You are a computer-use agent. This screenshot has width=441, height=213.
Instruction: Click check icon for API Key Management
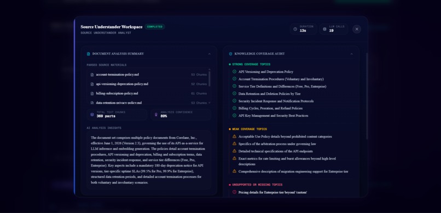coord(234,115)
